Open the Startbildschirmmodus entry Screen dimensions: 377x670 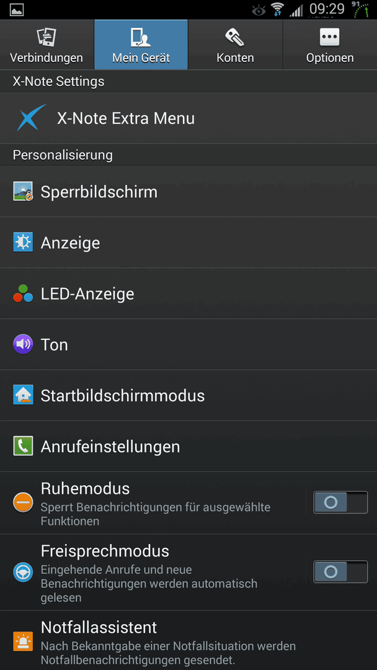point(188,395)
